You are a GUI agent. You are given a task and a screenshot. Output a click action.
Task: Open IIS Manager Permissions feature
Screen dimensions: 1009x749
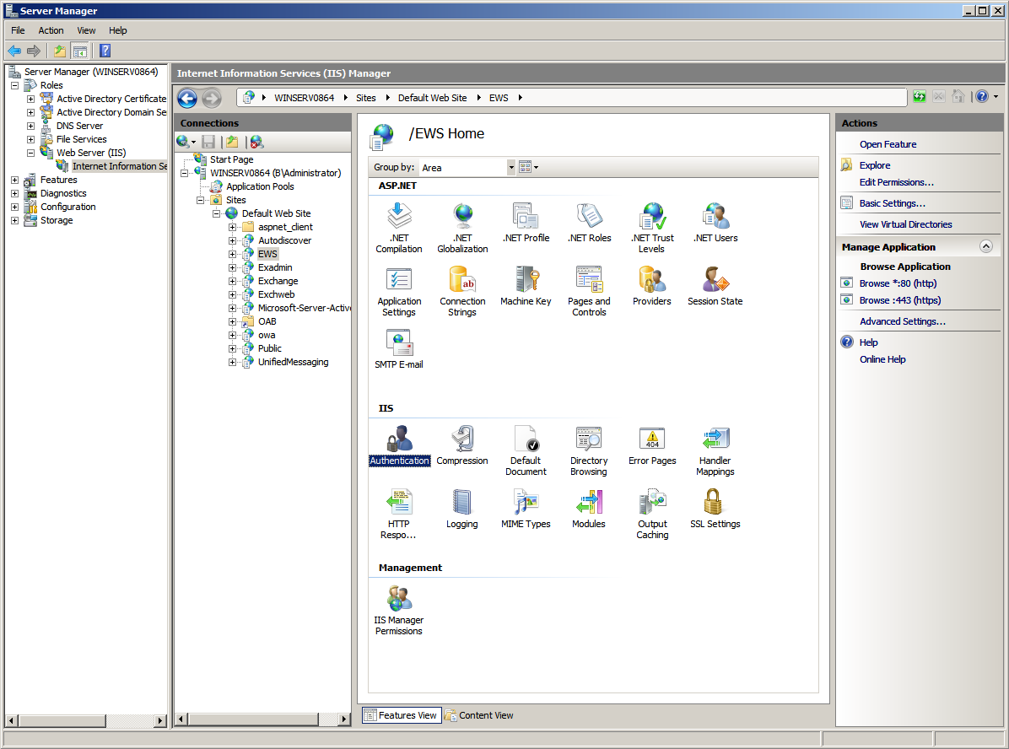click(399, 610)
